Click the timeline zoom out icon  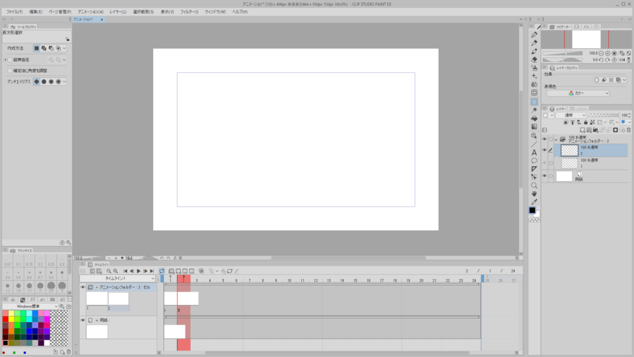tap(109, 271)
